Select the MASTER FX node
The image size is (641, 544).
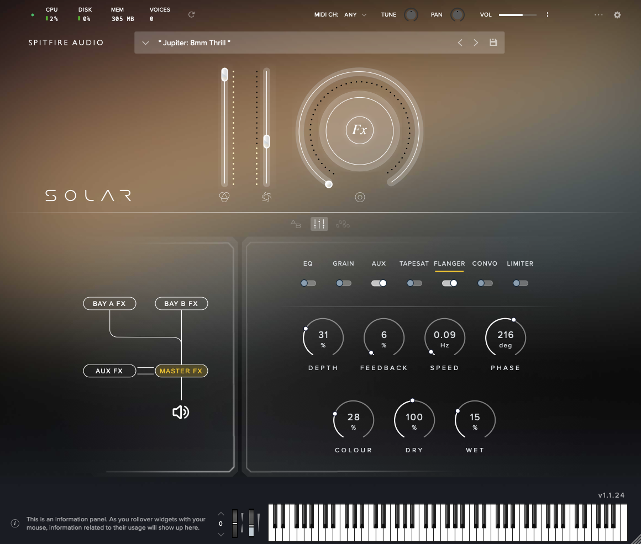coord(181,371)
